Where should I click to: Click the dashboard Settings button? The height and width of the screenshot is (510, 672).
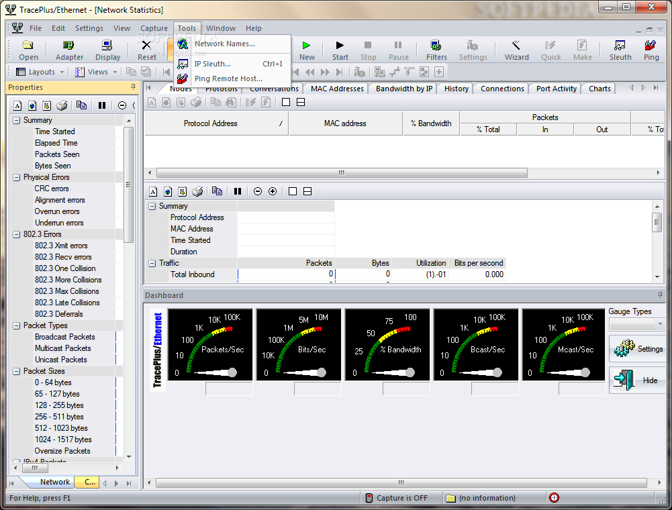(638, 348)
